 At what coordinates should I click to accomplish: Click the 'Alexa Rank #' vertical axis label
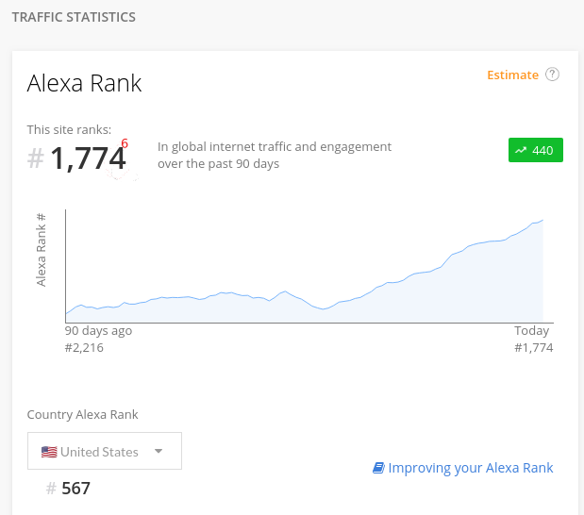pos(41,250)
